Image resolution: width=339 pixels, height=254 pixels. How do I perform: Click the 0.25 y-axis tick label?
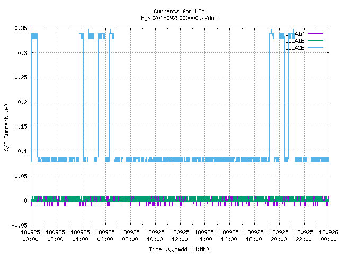pyautogui.click(x=21, y=77)
